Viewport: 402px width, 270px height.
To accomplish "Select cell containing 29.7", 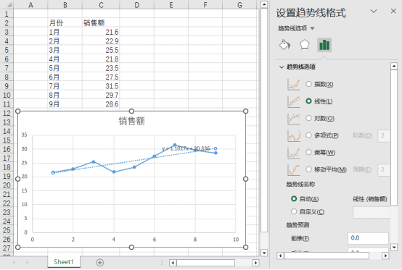I will click(101, 95).
